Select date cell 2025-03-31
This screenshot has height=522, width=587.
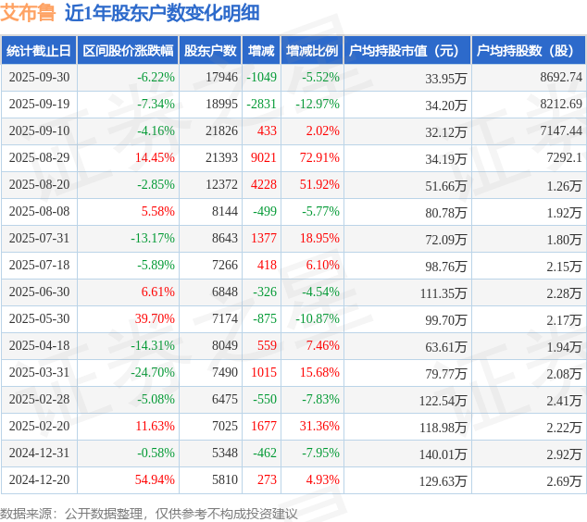coord(39,372)
